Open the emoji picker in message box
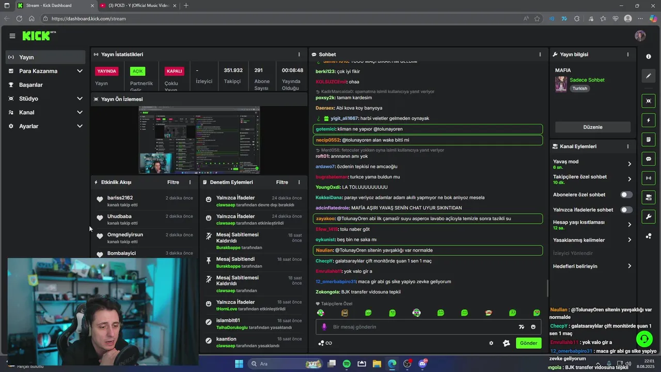 pyautogui.click(x=533, y=327)
